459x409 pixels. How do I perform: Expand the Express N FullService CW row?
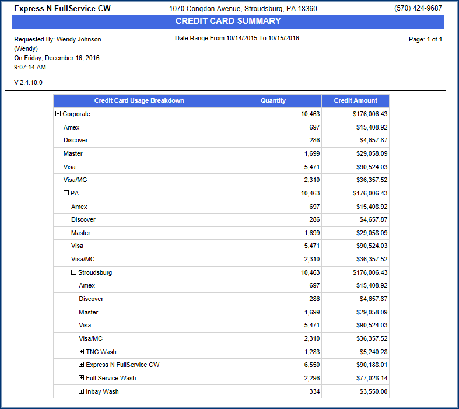click(82, 365)
